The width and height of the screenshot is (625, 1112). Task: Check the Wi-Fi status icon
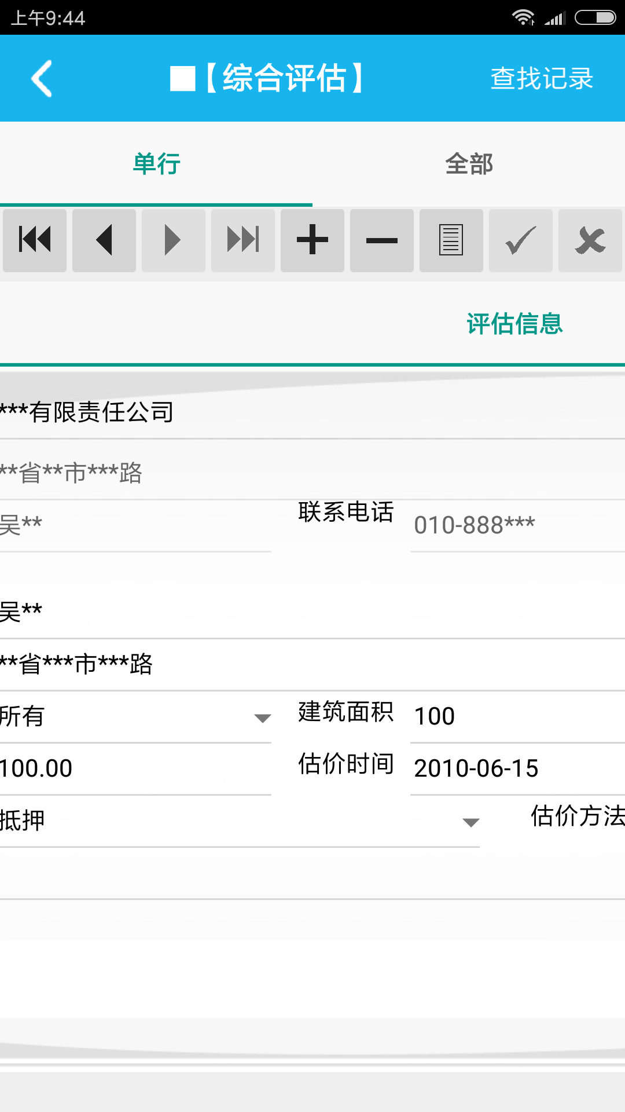pyautogui.click(x=523, y=18)
